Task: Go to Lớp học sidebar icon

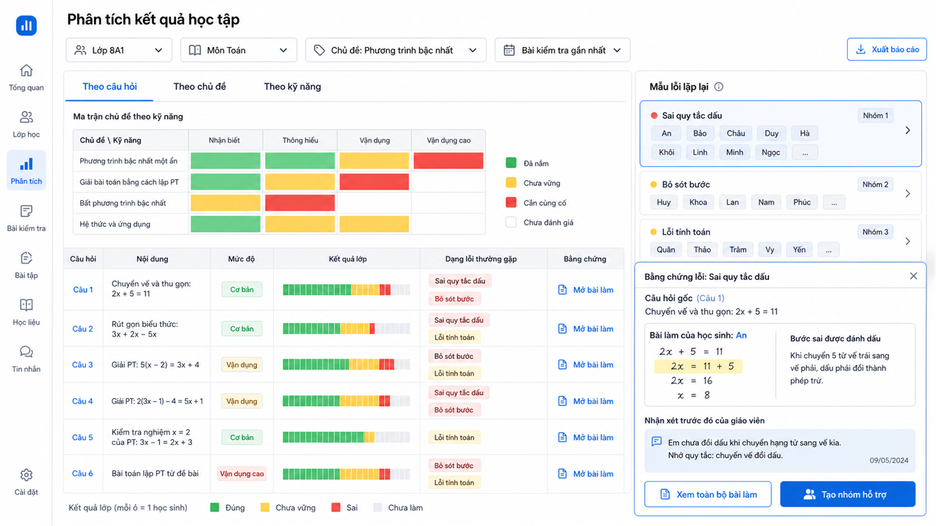Action: click(26, 117)
